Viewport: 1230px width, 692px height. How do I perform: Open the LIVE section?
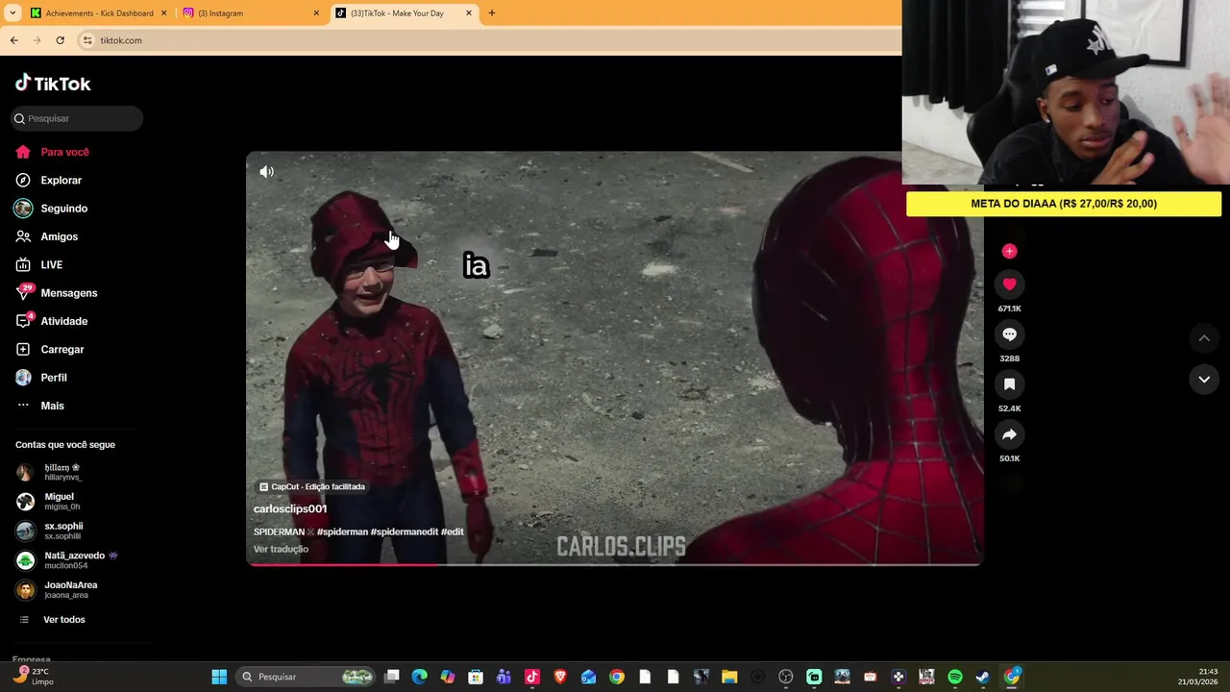(39, 264)
